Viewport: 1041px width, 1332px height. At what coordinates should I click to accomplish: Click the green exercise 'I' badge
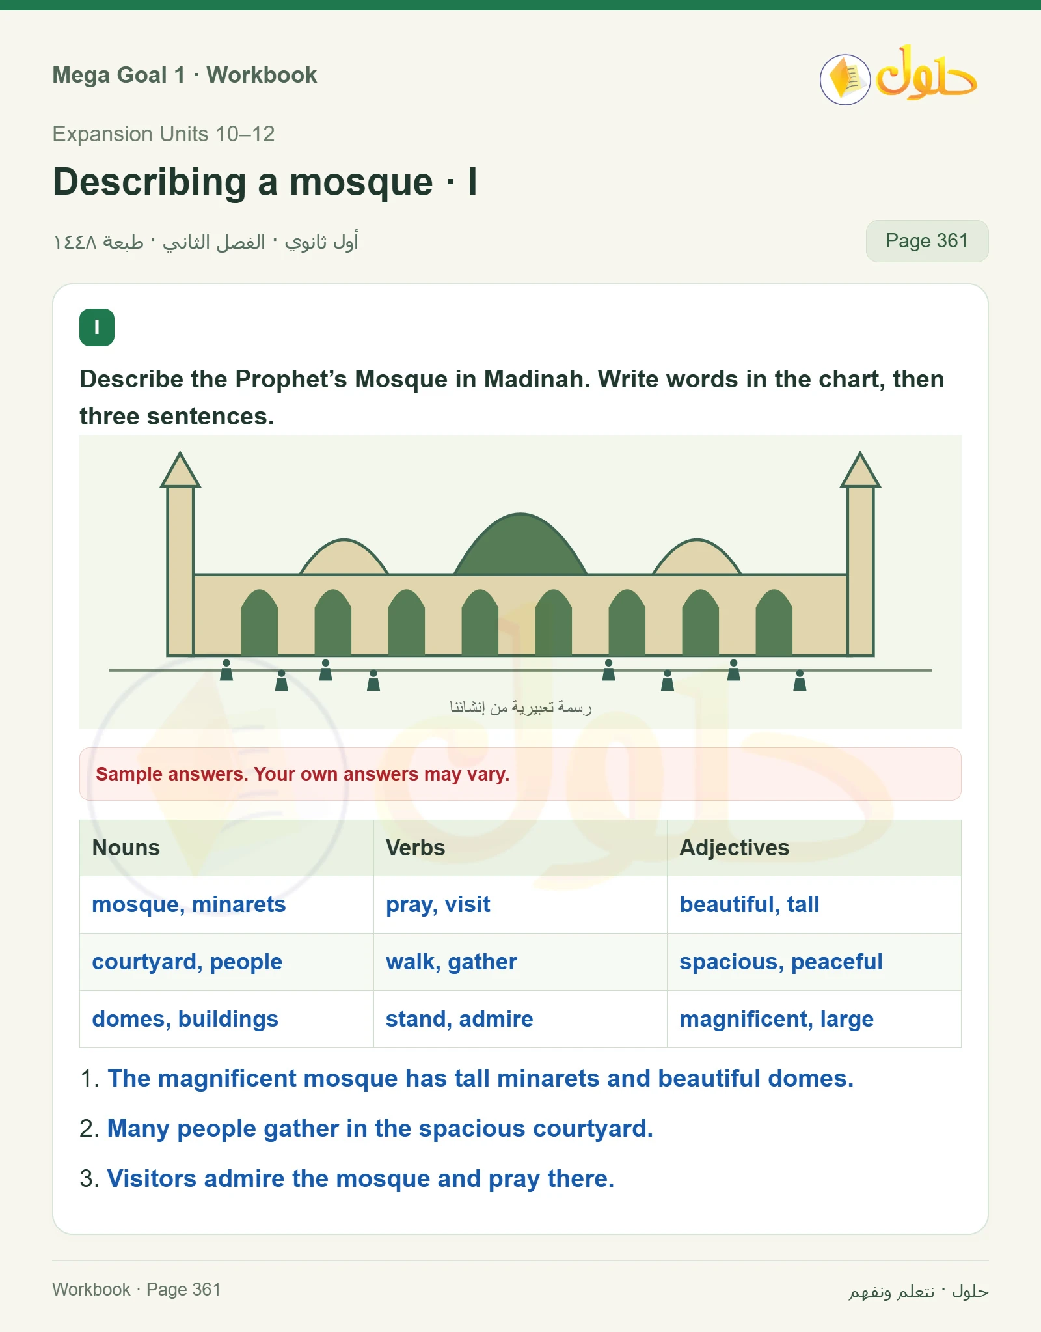pos(97,327)
